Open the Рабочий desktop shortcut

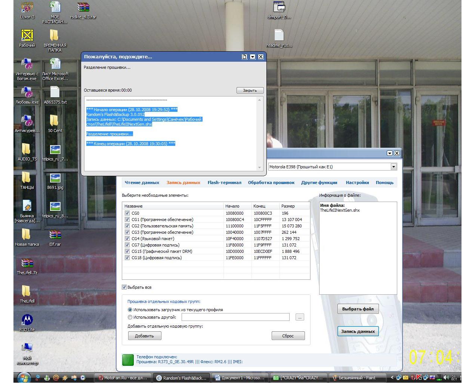27,39
